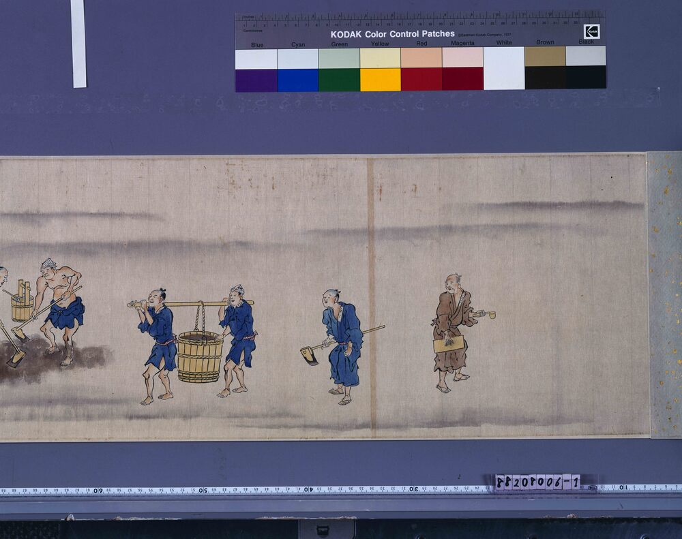Click the pink tint patch under the Magenta label
The height and width of the screenshot is (539, 682).
(x=463, y=57)
